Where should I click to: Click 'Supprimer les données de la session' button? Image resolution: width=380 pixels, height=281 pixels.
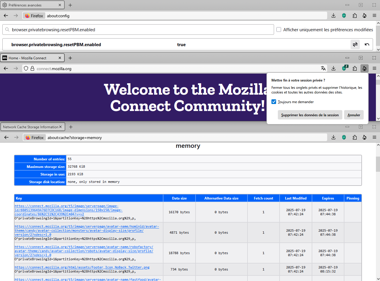pos(310,115)
